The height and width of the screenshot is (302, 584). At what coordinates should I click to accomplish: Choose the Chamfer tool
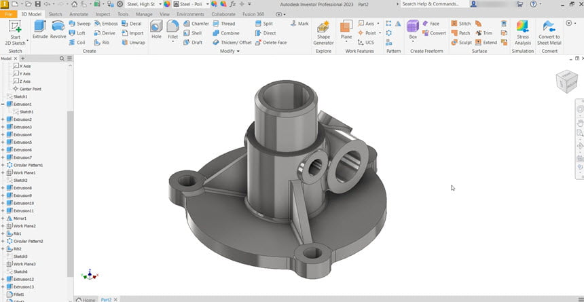196,24
